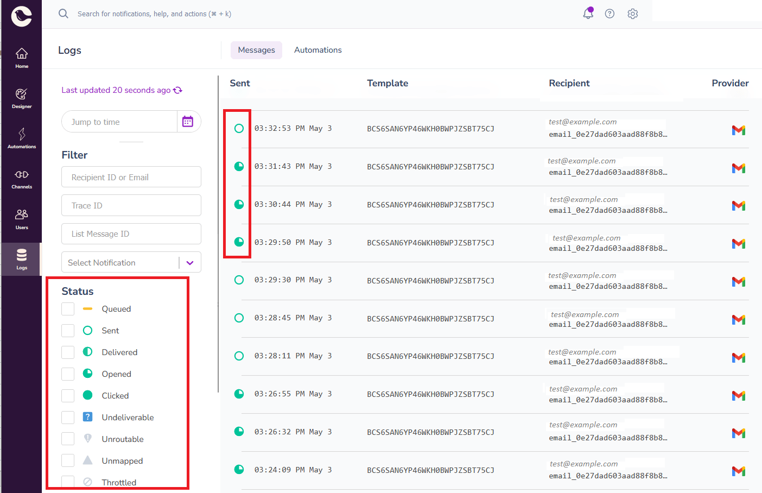Click the Courier bird logo
The width and height of the screenshot is (762, 493).
click(x=21, y=16)
